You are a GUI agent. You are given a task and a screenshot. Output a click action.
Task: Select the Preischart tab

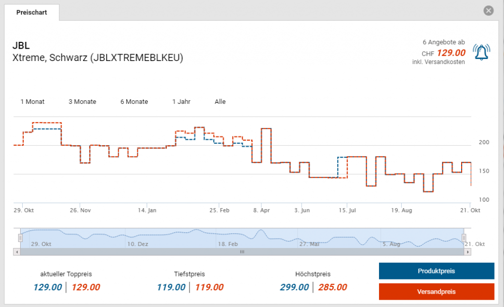pos(31,12)
